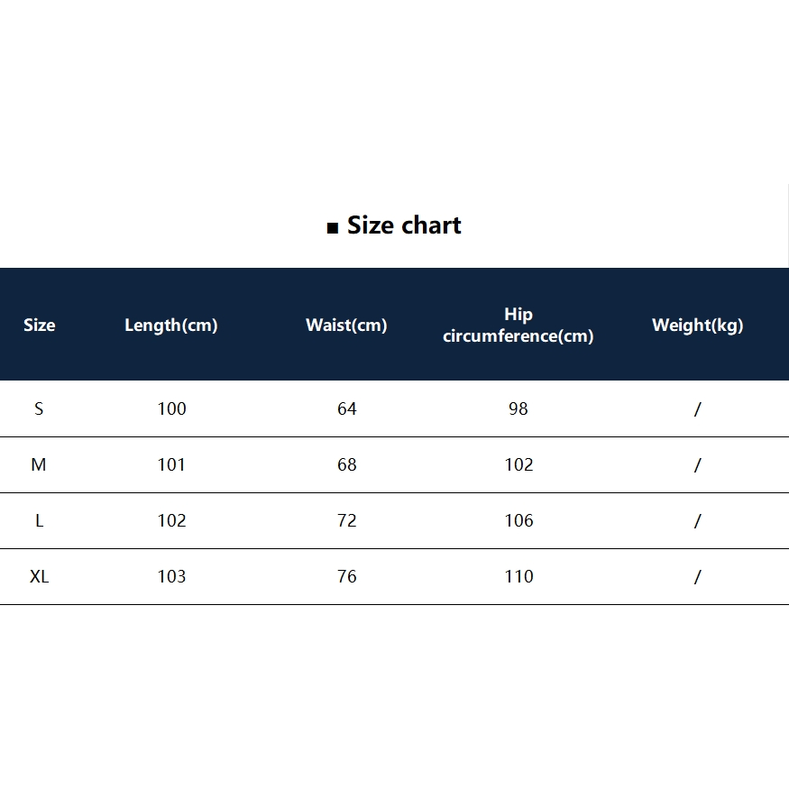Select hip circumference value 106

tap(518, 520)
